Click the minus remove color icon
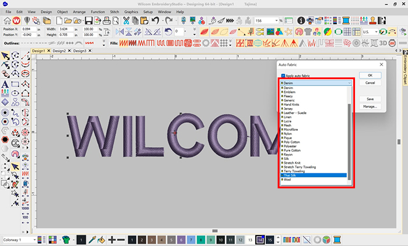This screenshot has width=408, height=246. [x=121, y=240]
